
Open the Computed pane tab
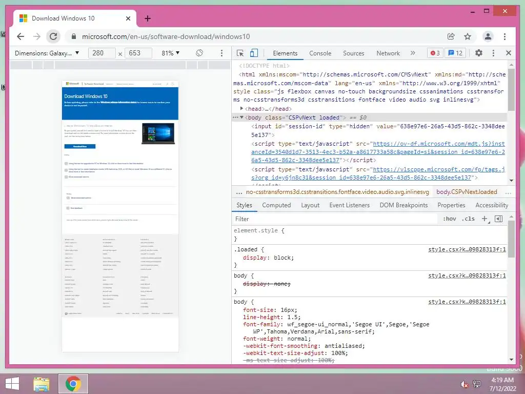coord(276,205)
